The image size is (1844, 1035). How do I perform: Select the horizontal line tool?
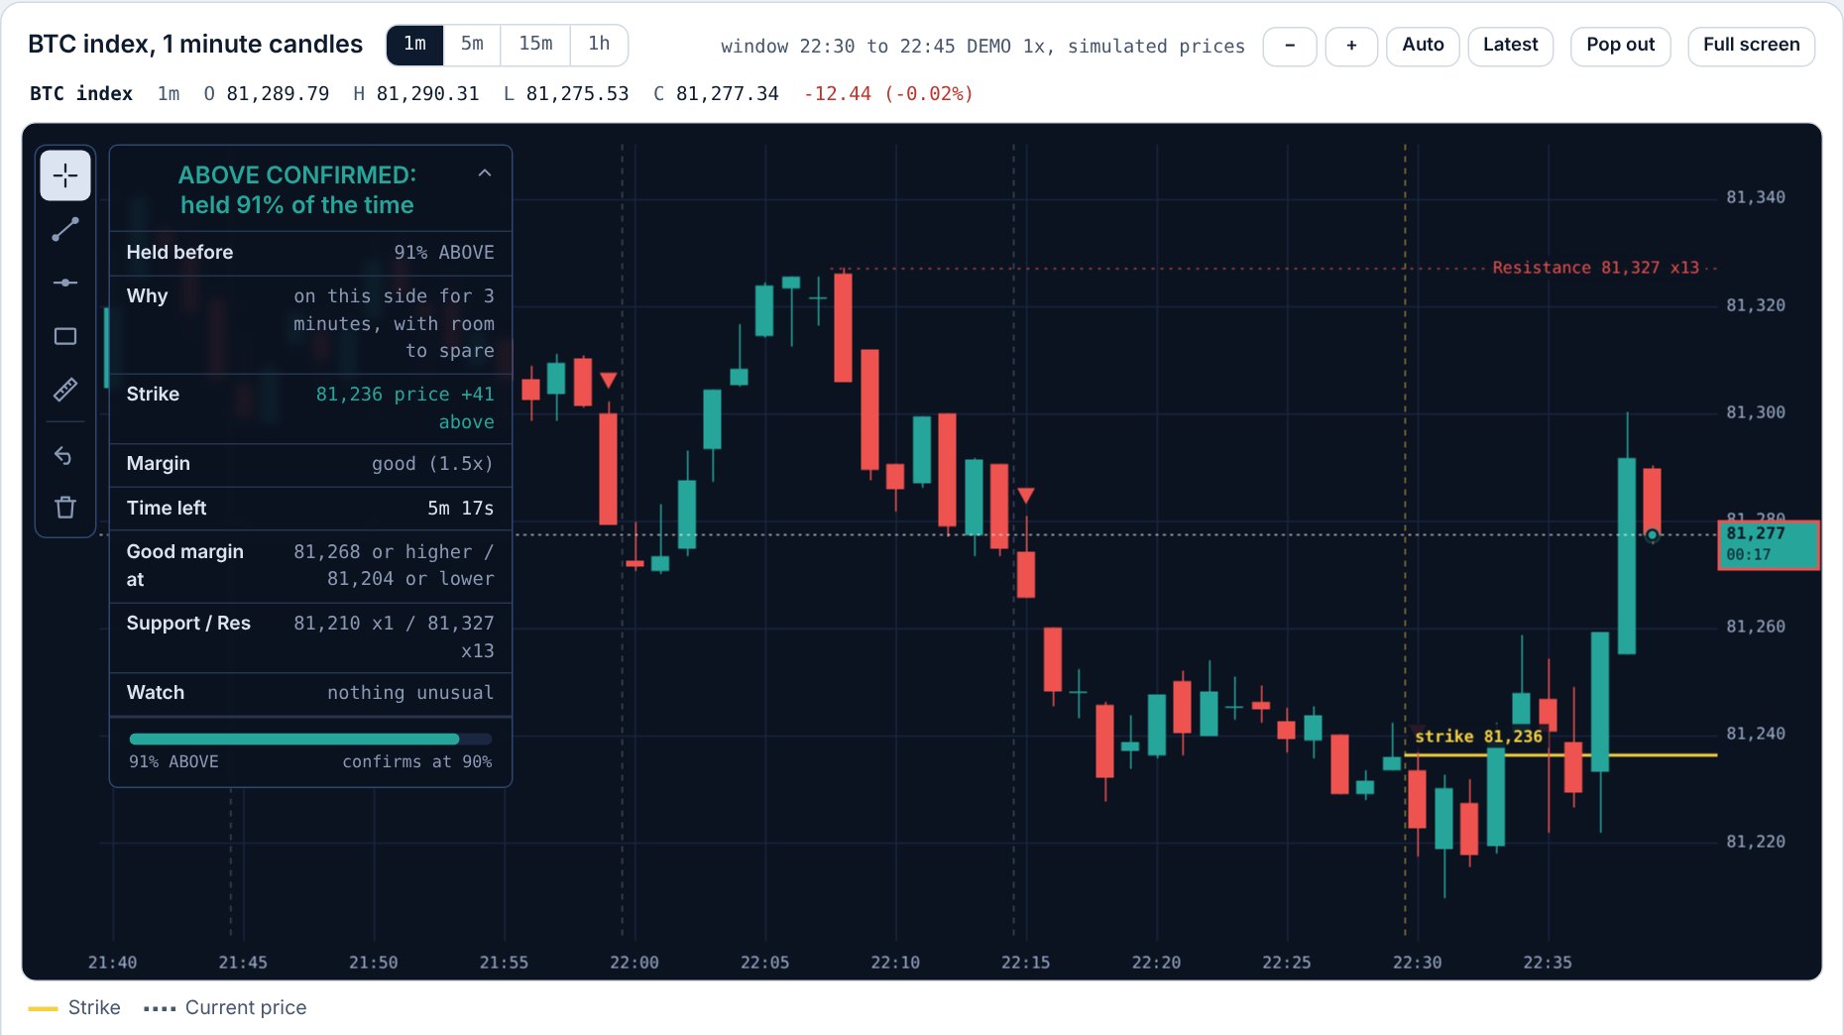(65, 283)
